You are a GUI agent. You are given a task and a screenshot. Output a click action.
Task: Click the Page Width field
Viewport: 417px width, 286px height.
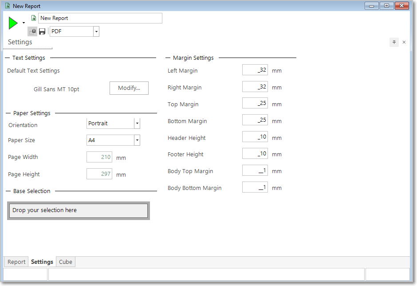[x=99, y=157]
